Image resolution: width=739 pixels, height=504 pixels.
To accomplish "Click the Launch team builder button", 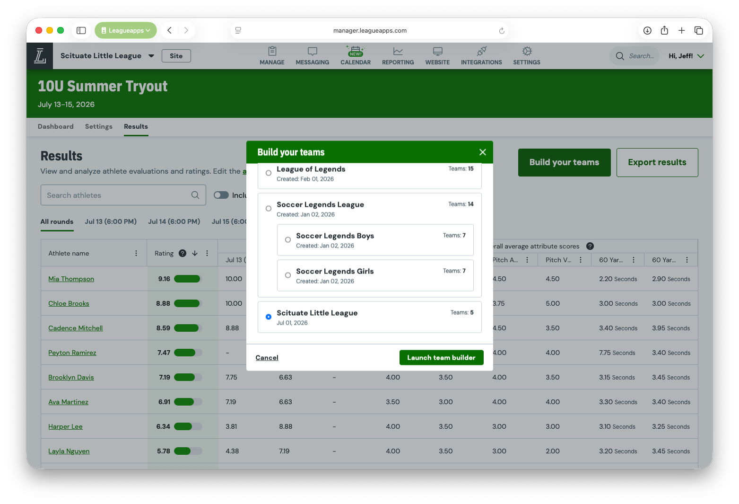I will point(442,358).
